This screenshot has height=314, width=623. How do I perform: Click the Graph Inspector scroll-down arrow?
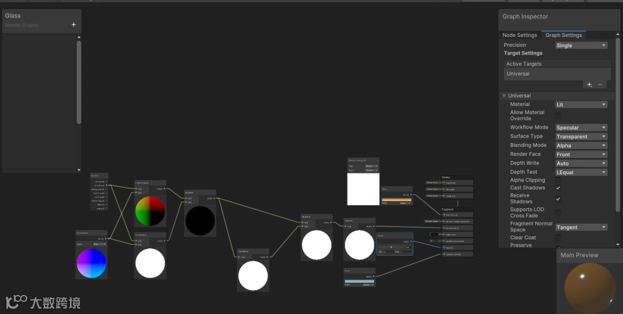click(x=617, y=244)
